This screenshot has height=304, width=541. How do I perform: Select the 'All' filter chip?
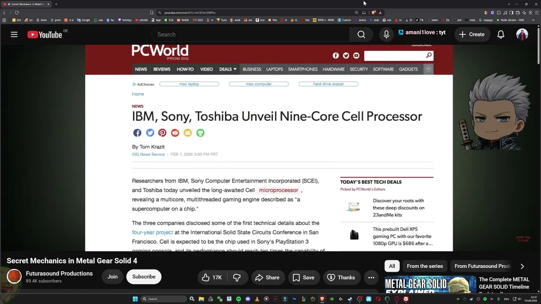(392, 266)
